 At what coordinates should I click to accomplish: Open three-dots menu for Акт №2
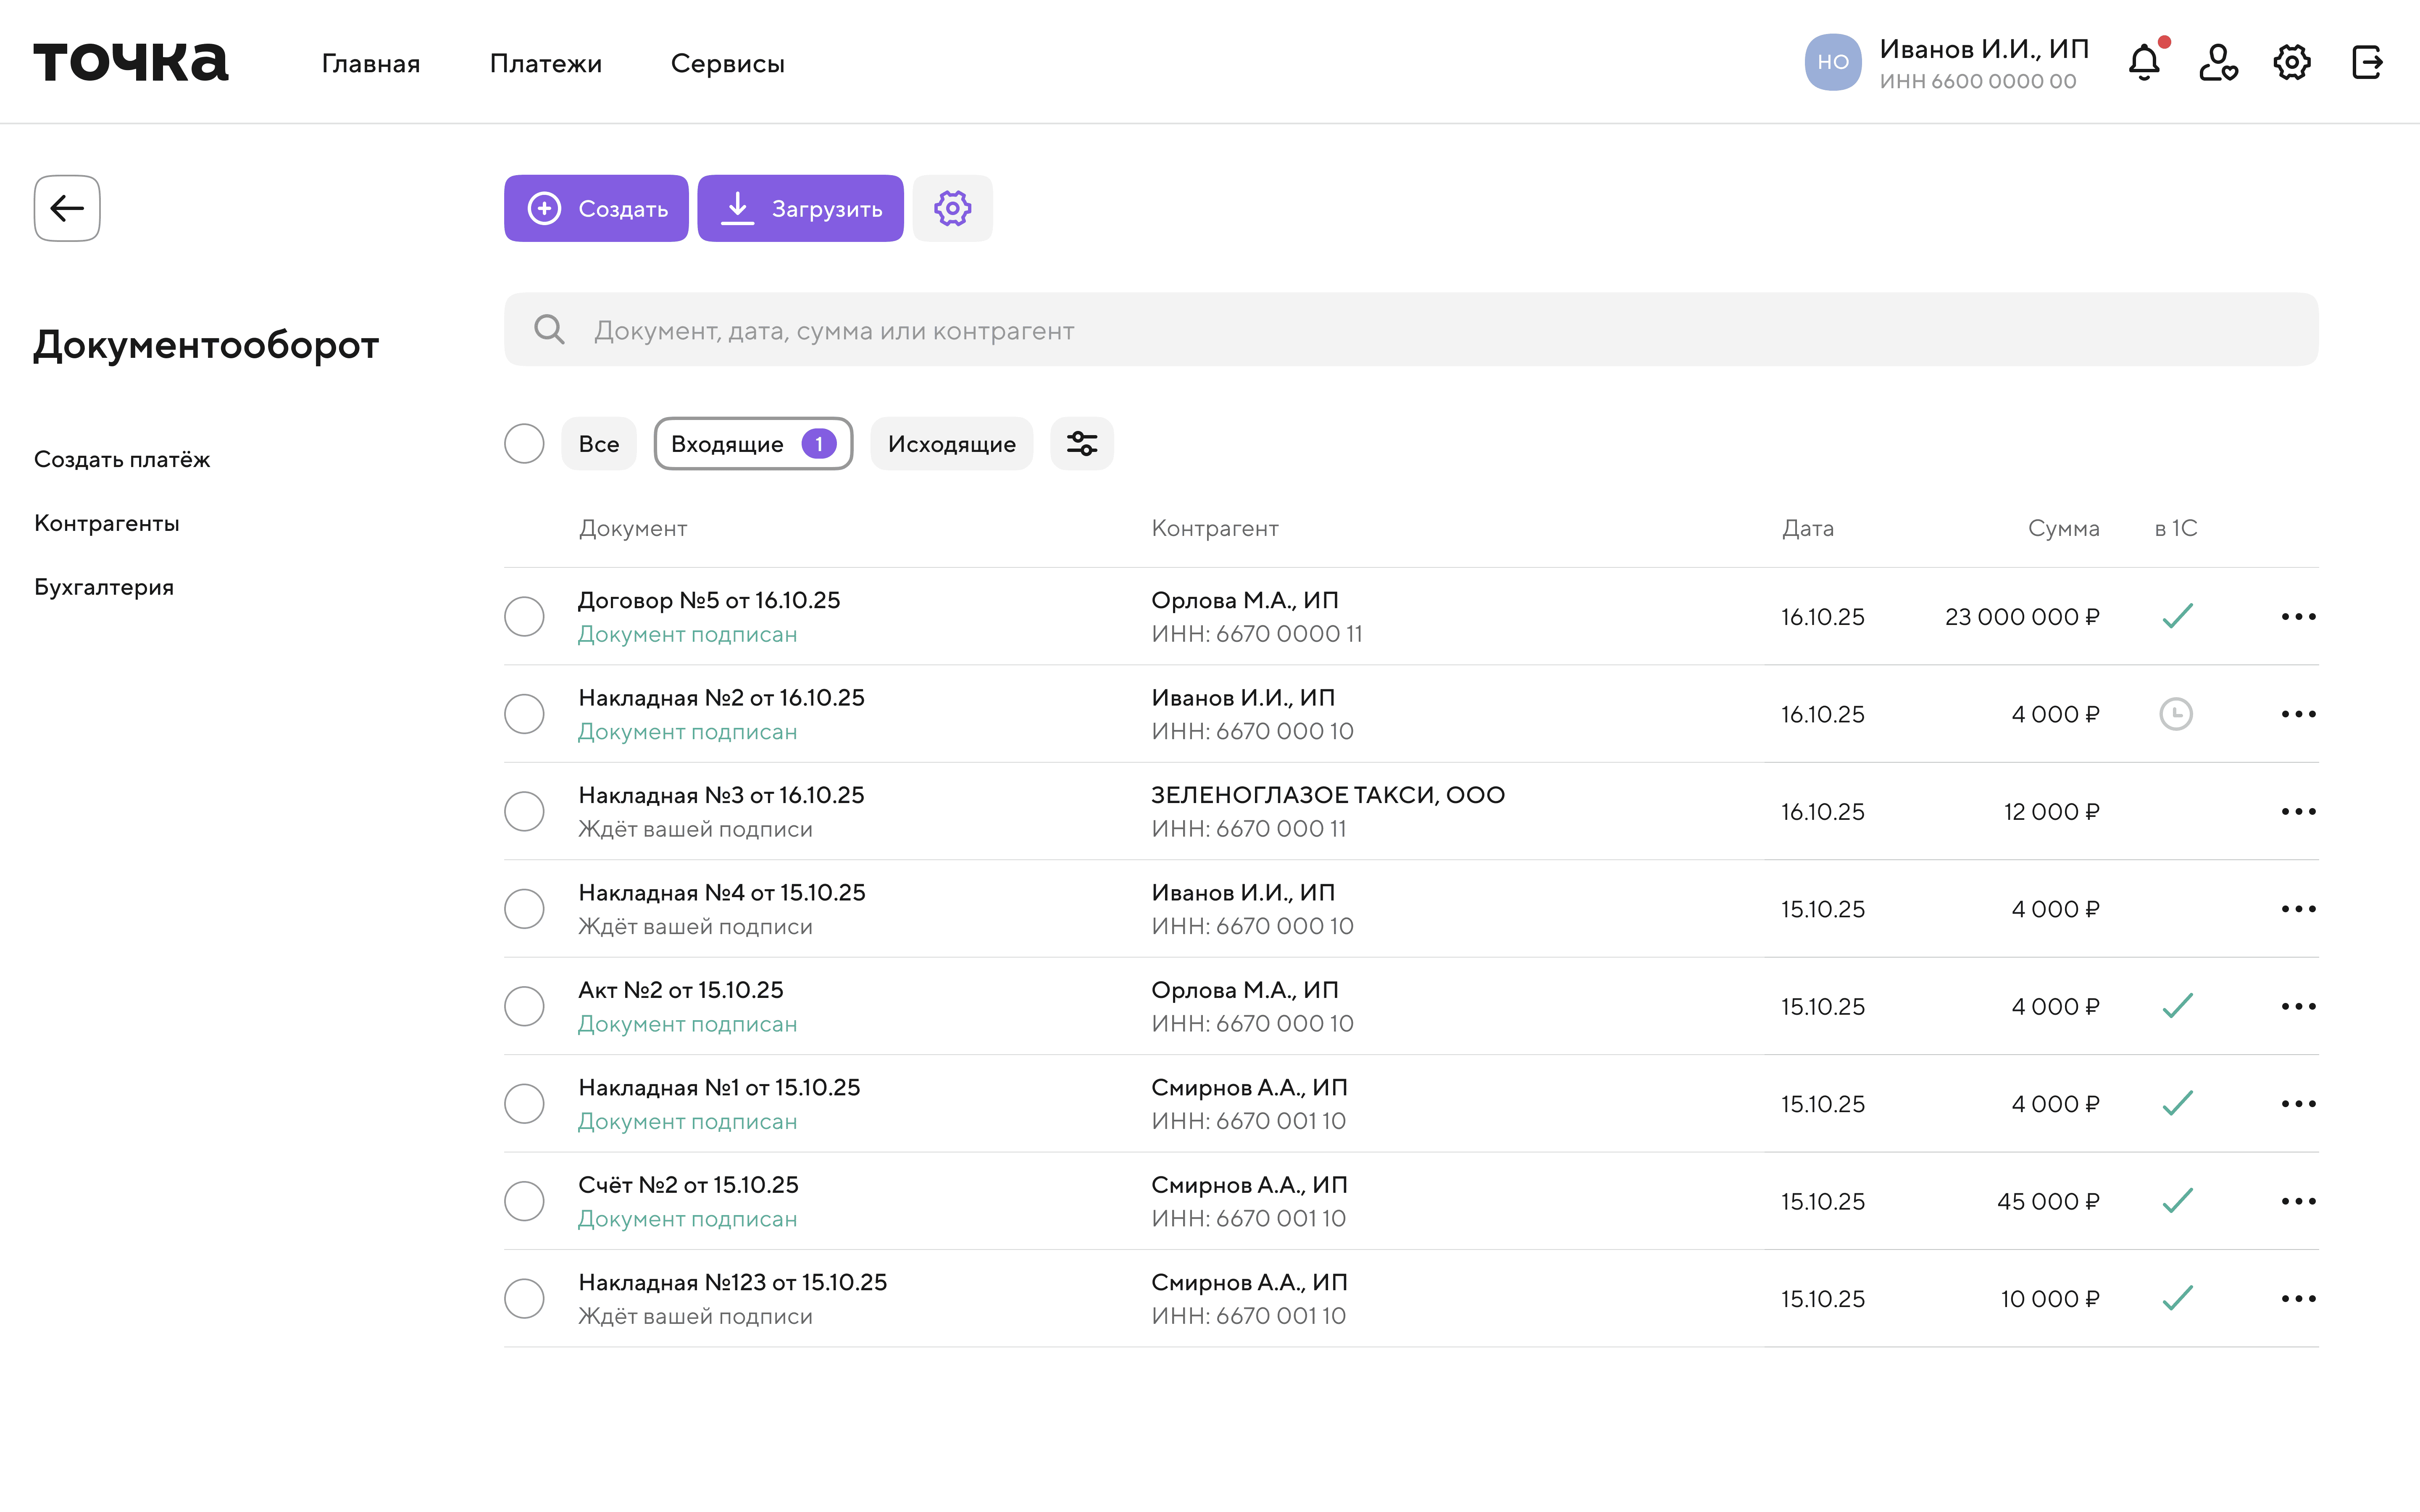tap(2298, 1006)
